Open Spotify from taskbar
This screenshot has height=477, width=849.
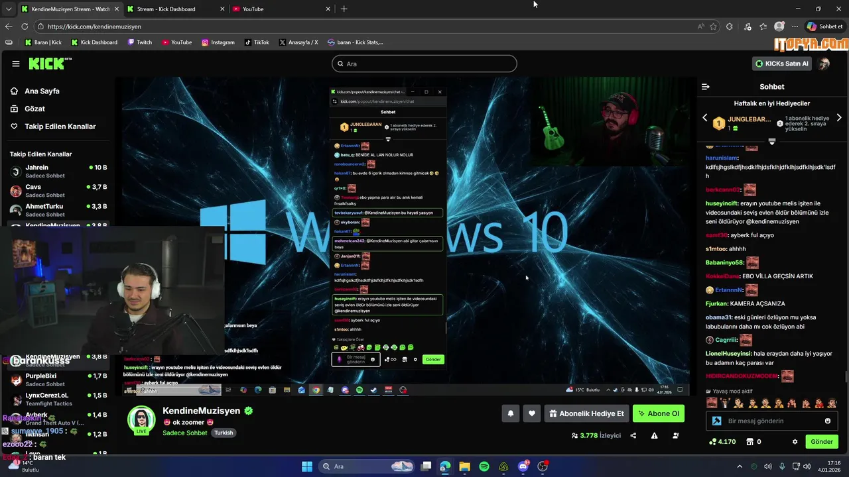(x=484, y=466)
